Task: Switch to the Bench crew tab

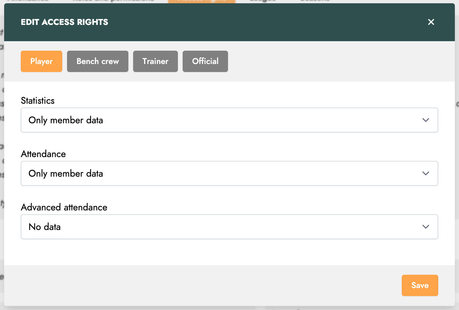Action: (x=98, y=61)
